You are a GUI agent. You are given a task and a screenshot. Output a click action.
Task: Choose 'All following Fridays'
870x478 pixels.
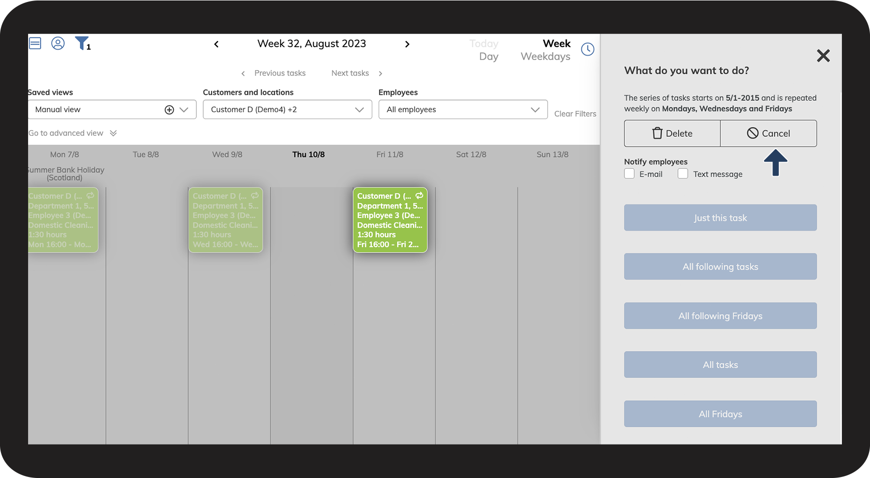(720, 316)
